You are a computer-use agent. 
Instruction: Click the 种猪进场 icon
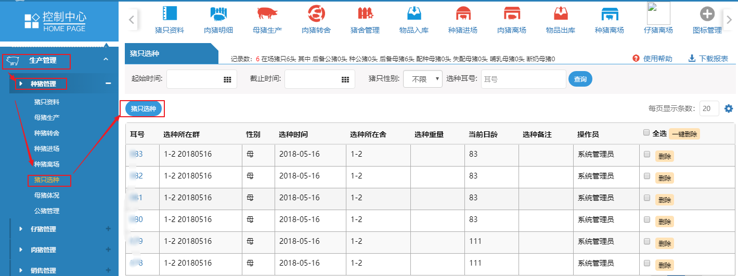[462, 14]
